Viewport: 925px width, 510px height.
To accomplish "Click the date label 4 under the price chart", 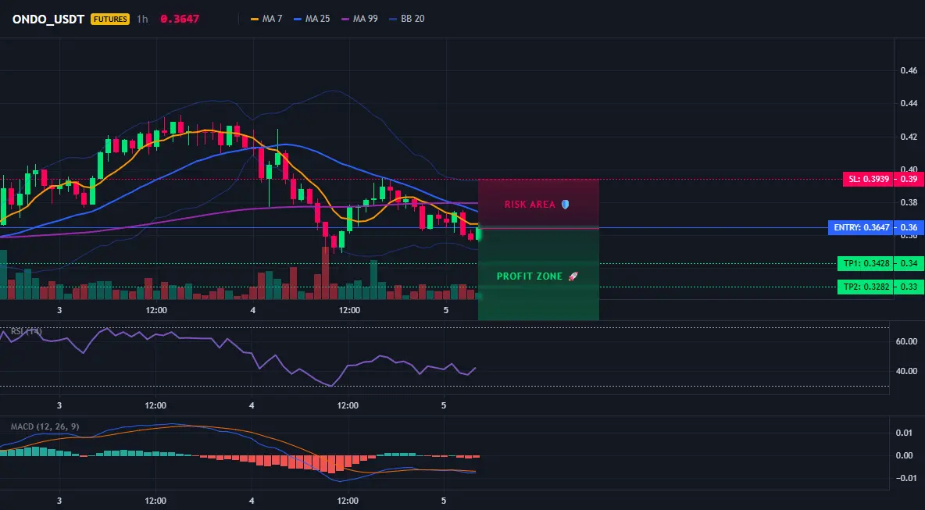I will [x=252, y=310].
